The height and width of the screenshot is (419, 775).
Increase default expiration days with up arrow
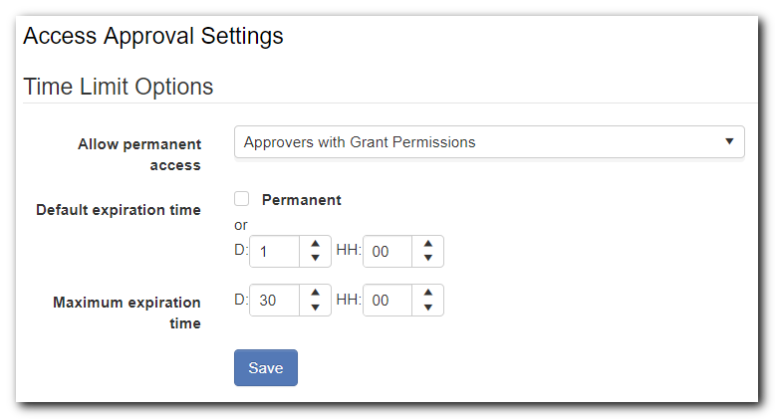pyautogui.click(x=315, y=244)
